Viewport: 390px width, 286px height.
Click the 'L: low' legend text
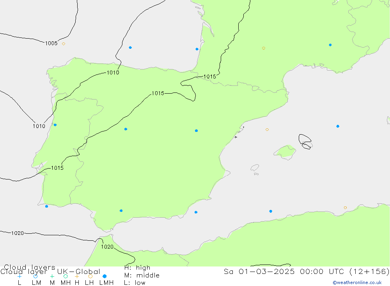[135, 283]
